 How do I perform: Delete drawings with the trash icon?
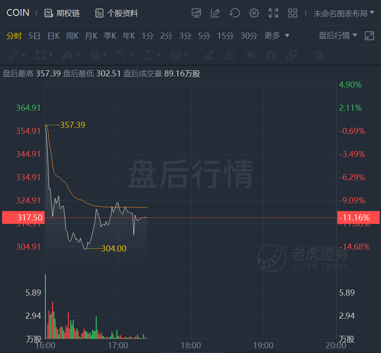(319, 55)
